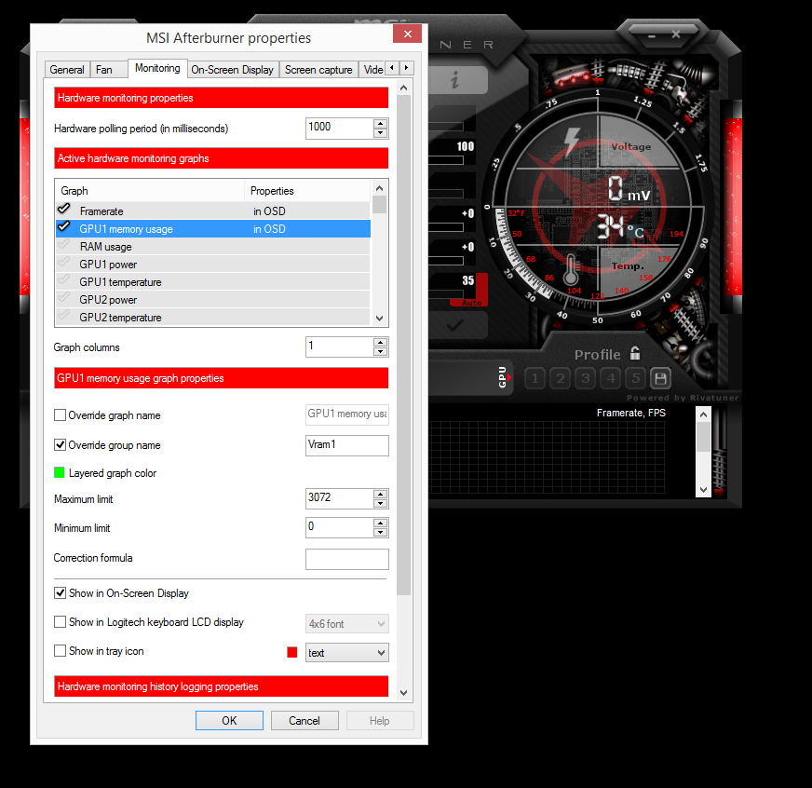
Task: Open the tray icon text dropdown
Action: [347, 653]
